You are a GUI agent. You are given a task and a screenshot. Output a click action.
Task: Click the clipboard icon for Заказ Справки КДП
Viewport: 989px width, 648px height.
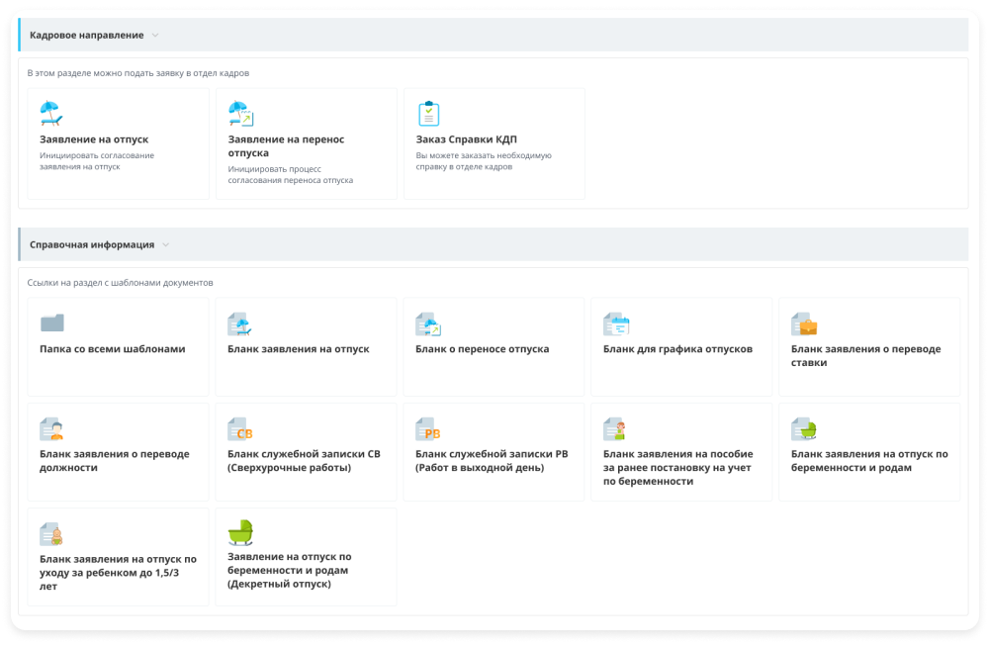point(428,114)
